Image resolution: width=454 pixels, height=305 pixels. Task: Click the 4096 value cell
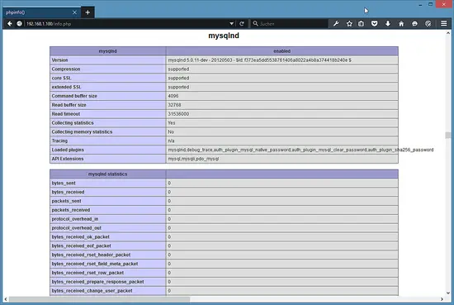pos(282,96)
